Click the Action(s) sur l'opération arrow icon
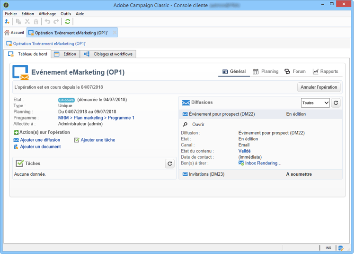This screenshot has width=355, height=257. [16, 132]
